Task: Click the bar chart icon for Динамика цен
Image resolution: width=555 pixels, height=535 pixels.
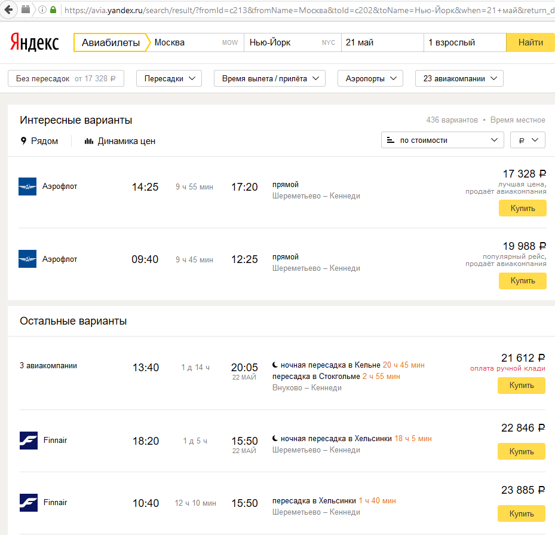Action: click(x=89, y=141)
